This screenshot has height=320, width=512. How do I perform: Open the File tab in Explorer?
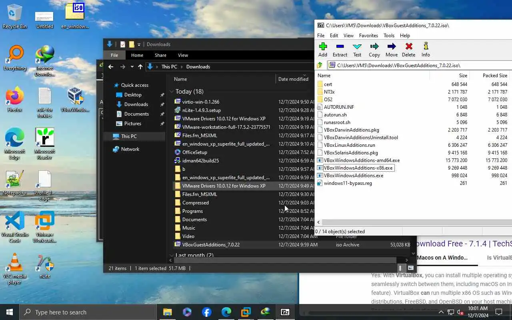click(114, 55)
